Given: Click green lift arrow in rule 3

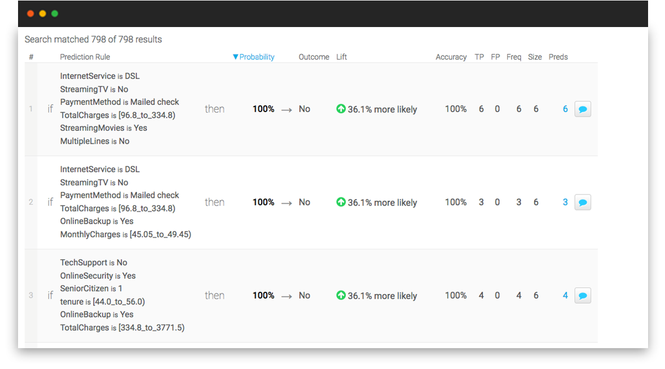Looking at the screenshot, I should (341, 295).
